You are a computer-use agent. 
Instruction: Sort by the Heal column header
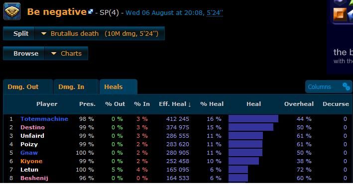tap(253, 104)
